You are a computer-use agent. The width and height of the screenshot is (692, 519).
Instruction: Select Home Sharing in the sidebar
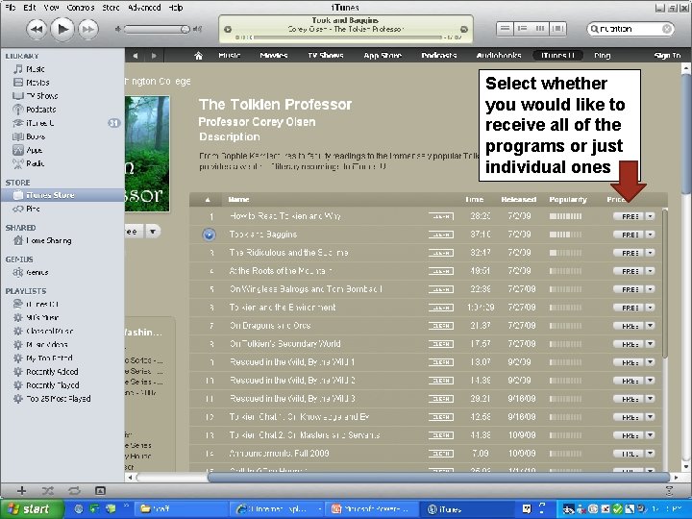pyautogui.click(x=49, y=240)
